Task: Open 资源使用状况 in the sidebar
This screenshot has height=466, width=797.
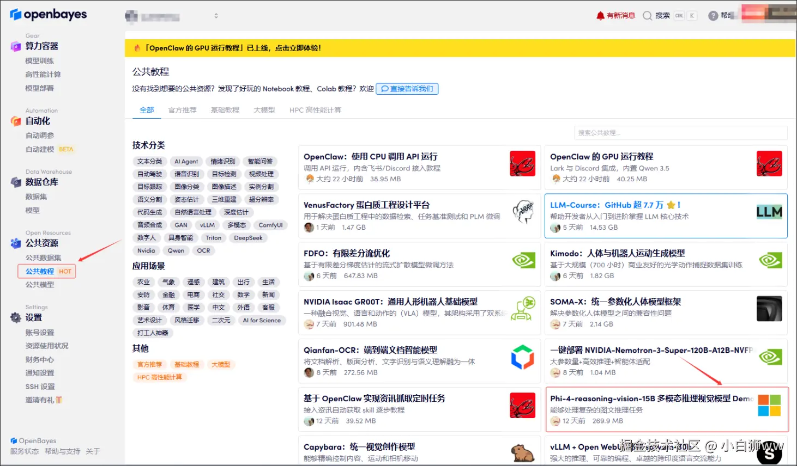Action: pyautogui.click(x=47, y=346)
